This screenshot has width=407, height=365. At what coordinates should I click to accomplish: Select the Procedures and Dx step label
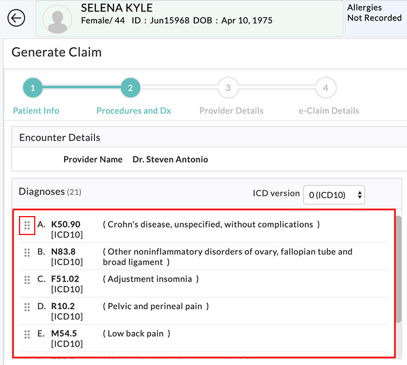pos(133,110)
